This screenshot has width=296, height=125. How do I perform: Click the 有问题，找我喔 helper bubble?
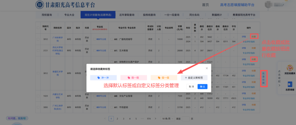click(x=17, y=119)
